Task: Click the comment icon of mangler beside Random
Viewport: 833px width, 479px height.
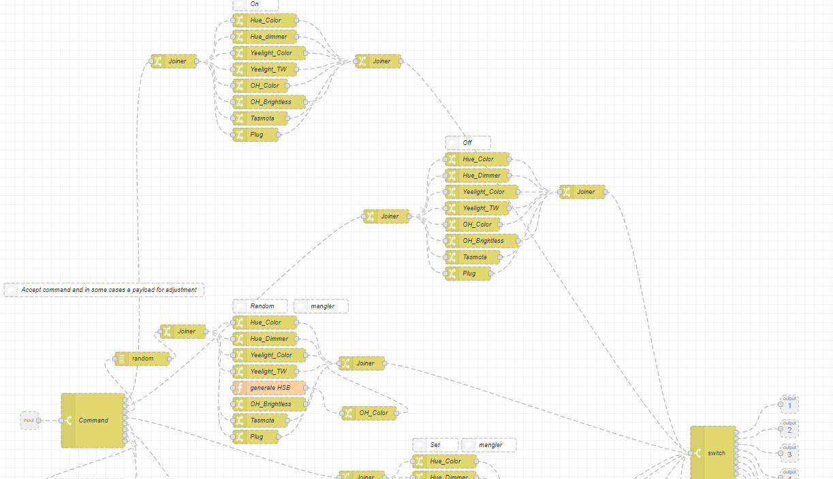Action: coord(300,306)
